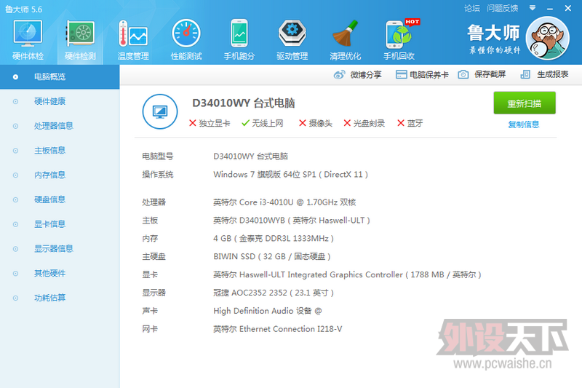Click the 生成报表 report icon
The height and width of the screenshot is (388, 582).
[525, 75]
